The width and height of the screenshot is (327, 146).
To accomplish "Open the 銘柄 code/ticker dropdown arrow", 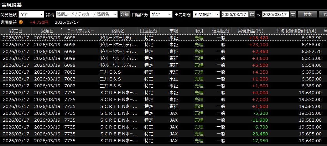I will tap(115, 14).
